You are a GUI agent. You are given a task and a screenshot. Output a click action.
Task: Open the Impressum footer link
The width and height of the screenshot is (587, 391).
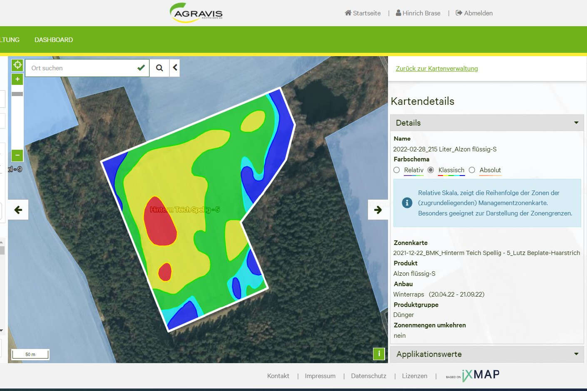point(320,376)
